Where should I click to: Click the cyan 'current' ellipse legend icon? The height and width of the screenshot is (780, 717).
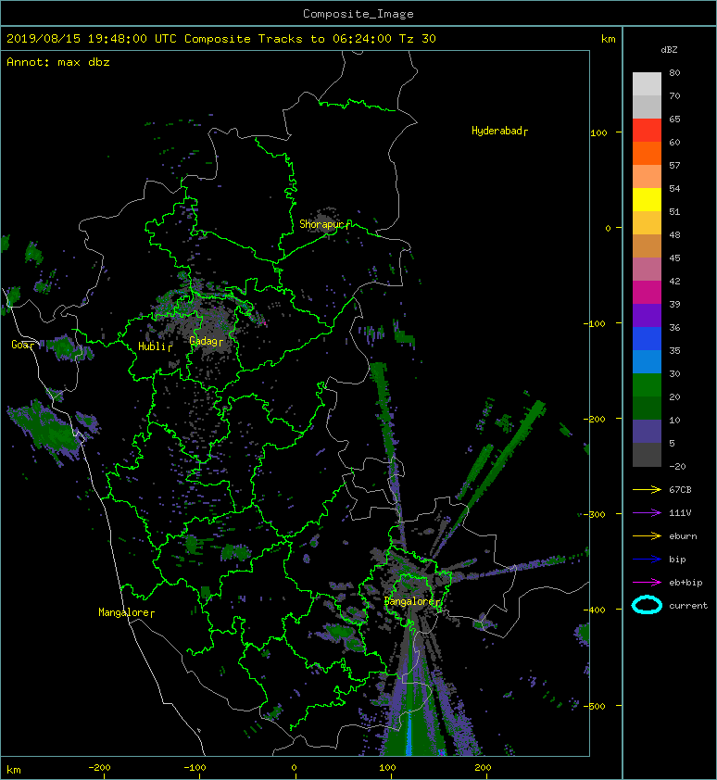coord(647,605)
